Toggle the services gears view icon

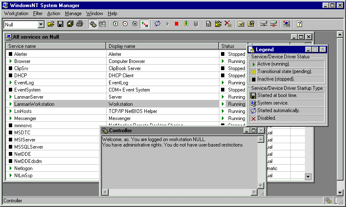tap(93, 24)
